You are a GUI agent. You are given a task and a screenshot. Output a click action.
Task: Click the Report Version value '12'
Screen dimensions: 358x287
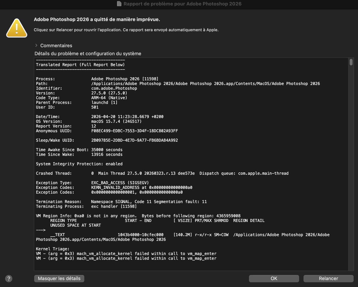click(x=94, y=126)
